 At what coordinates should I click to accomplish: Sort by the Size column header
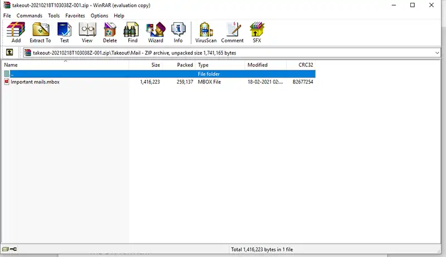click(x=146, y=65)
